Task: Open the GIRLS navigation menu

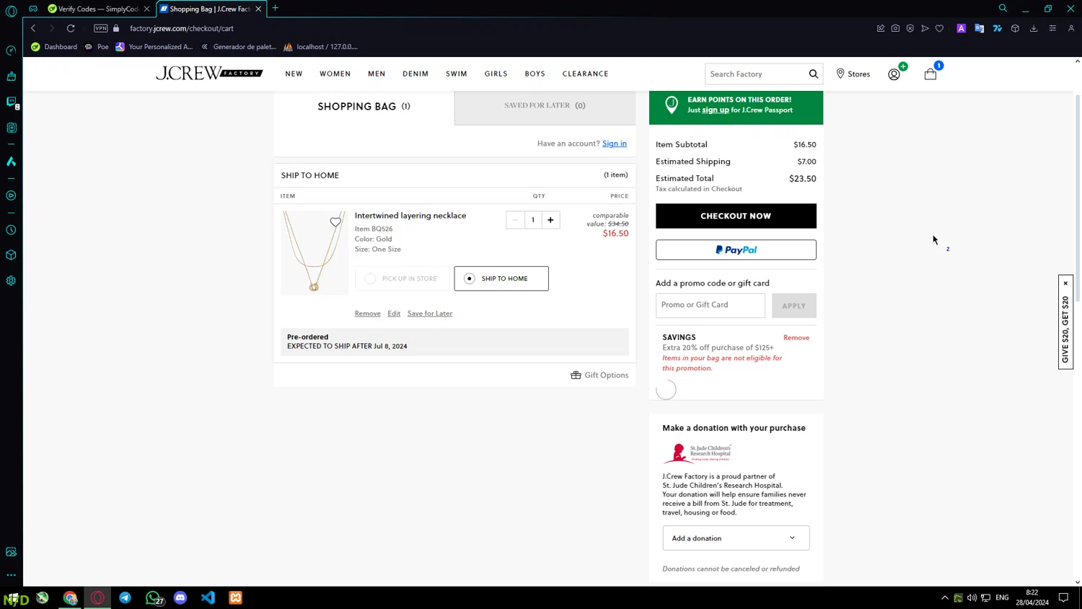Action: (496, 74)
